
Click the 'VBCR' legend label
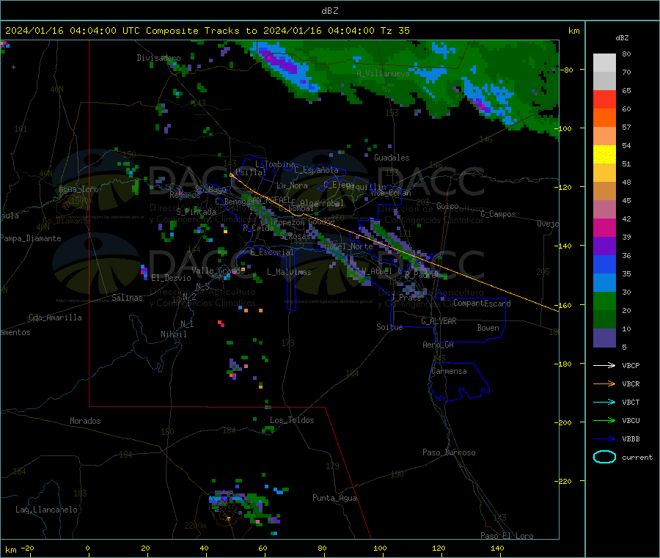coord(631,383)
